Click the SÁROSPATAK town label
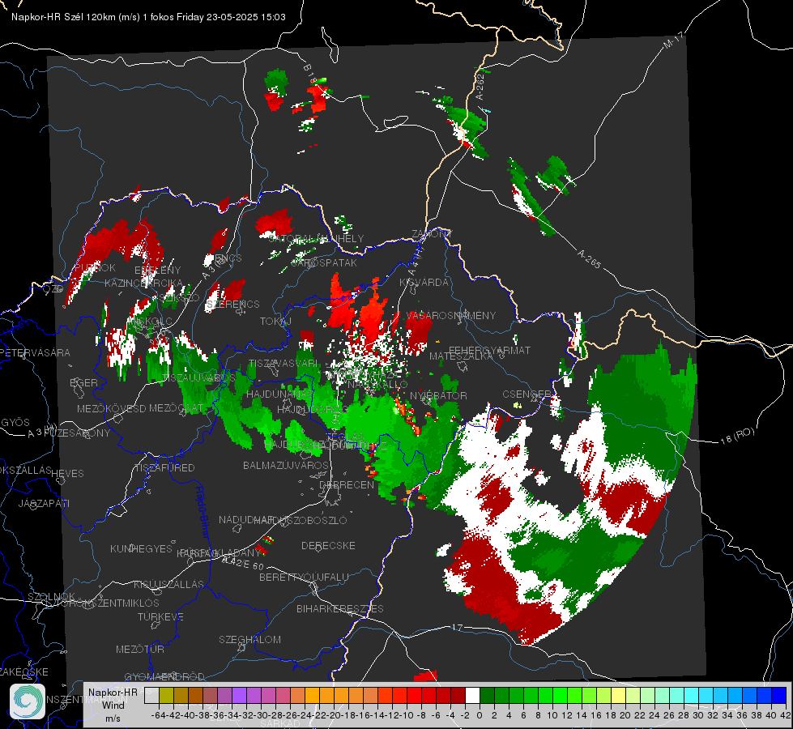793x729 pixels. [324, 262]
